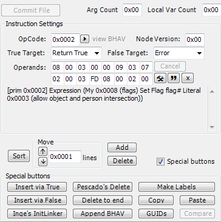Viewport: 221px width, 222px height.
Task: Click the Make Labels button
Action: (177, 187)
